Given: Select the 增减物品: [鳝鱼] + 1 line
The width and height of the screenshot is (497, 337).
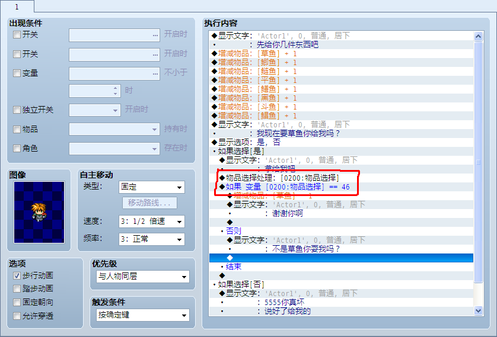Looking at the screenshot, I should 342,89.
